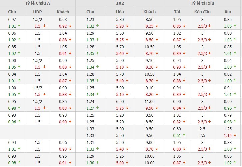Select the Tỷ lệ tài xỉu header
The height and width of the screenshot is (167, 242).
tap(203, 3)
